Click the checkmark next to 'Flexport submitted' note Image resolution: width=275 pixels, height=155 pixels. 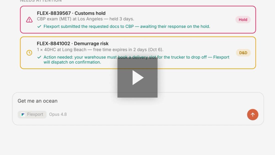pos(39,26)
